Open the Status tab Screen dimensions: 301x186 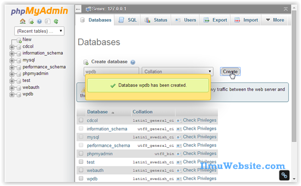pyautogui.click(x=156, y=20)
